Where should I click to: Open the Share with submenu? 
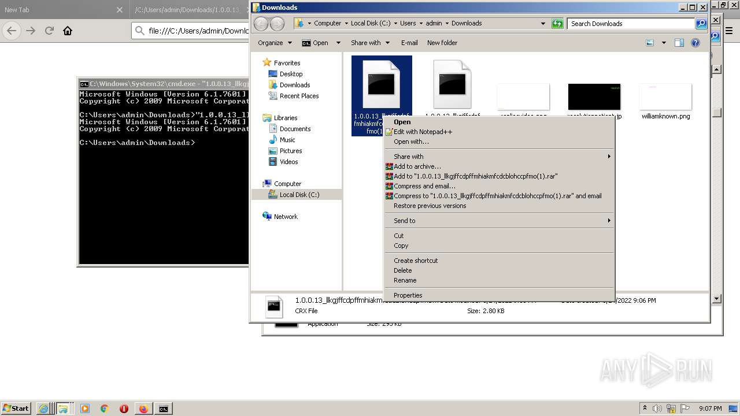pos(499,157)
